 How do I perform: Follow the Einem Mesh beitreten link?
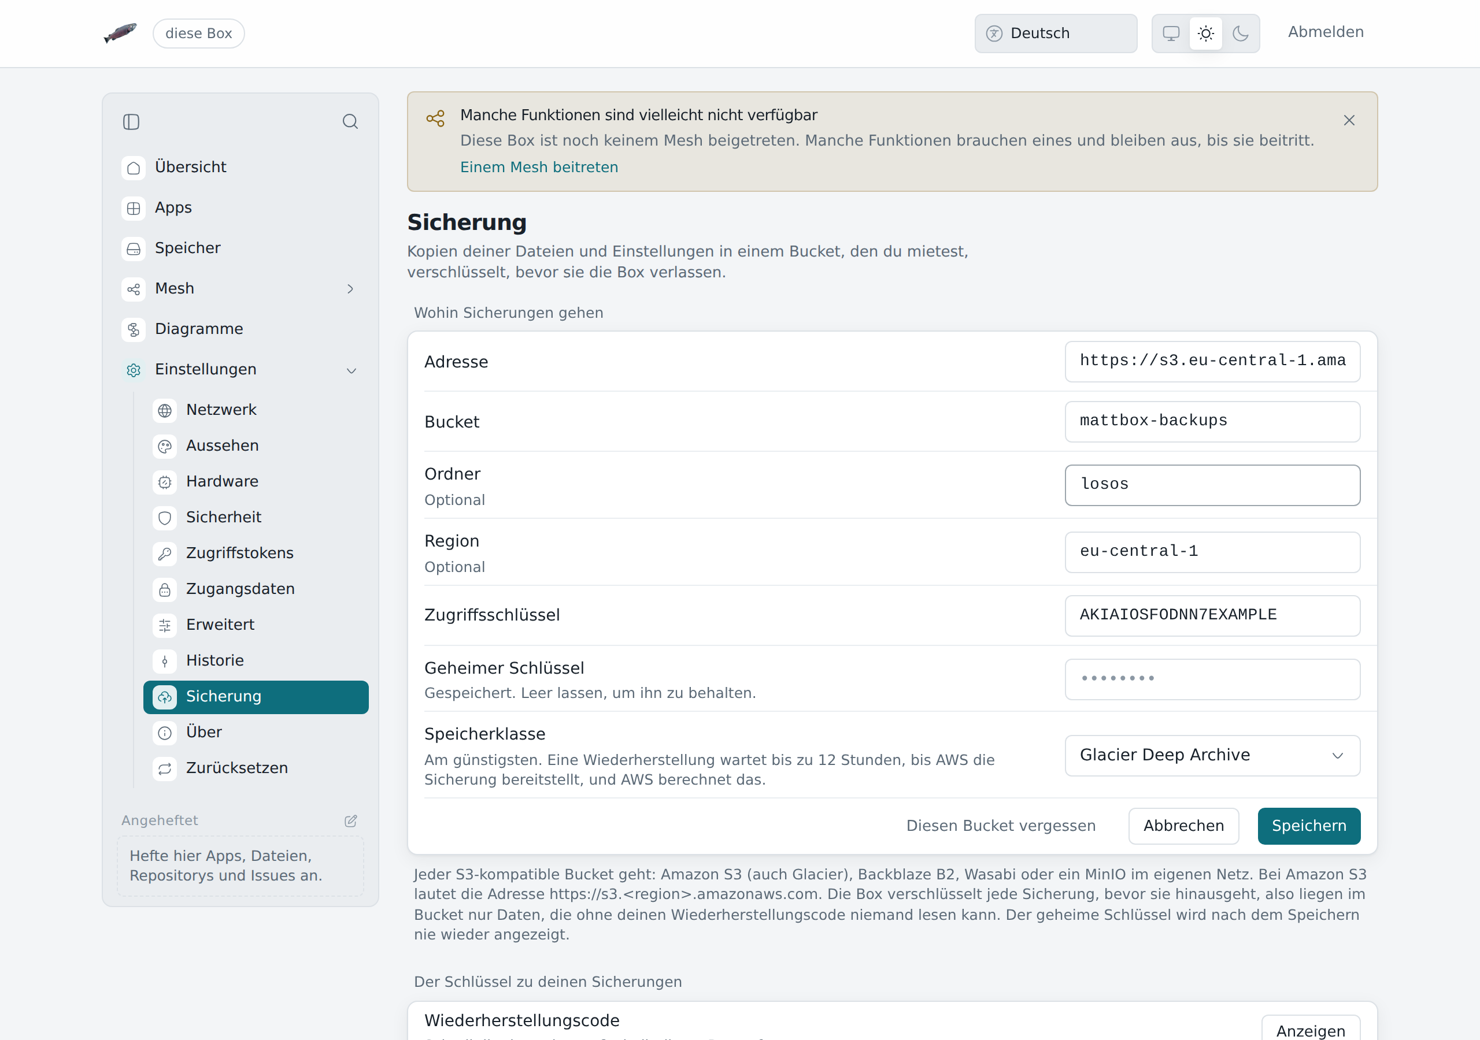pyautogui.click(x=539, y=167)
